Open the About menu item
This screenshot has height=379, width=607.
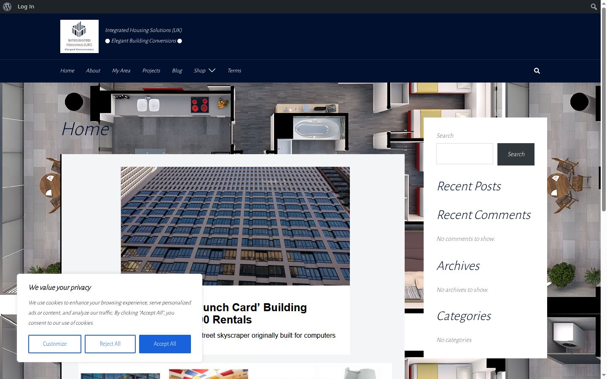(93, 71)
